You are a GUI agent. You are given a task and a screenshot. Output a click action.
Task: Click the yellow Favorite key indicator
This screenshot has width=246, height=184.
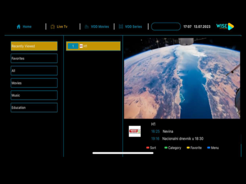(188, 148)
